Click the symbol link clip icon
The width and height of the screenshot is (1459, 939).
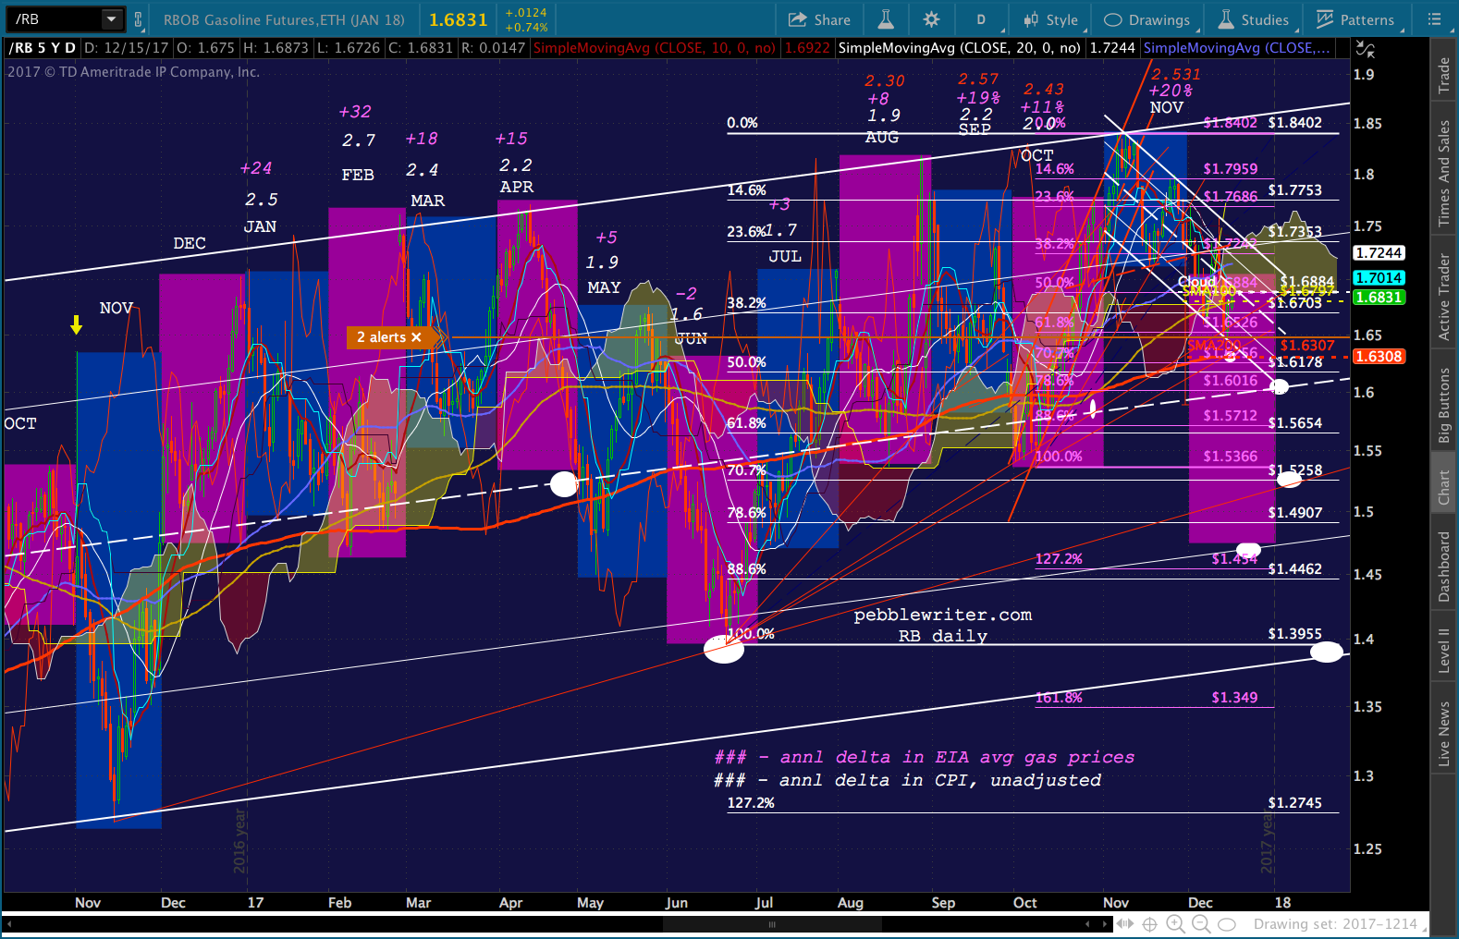[x=138, y=18]
